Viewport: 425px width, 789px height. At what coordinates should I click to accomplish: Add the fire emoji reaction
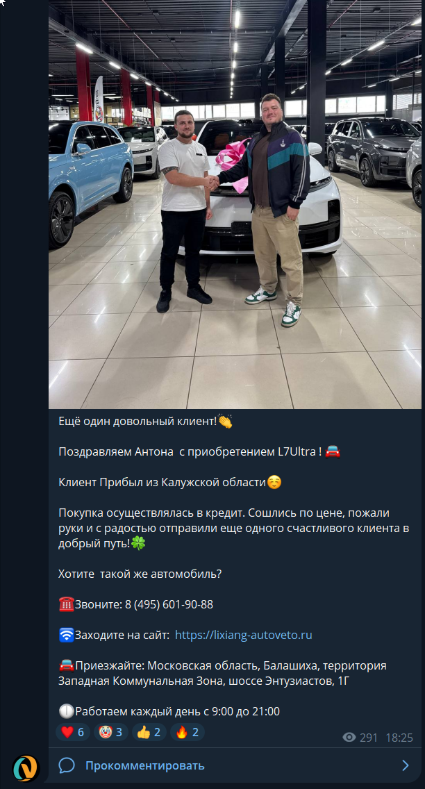pos(187,732)
